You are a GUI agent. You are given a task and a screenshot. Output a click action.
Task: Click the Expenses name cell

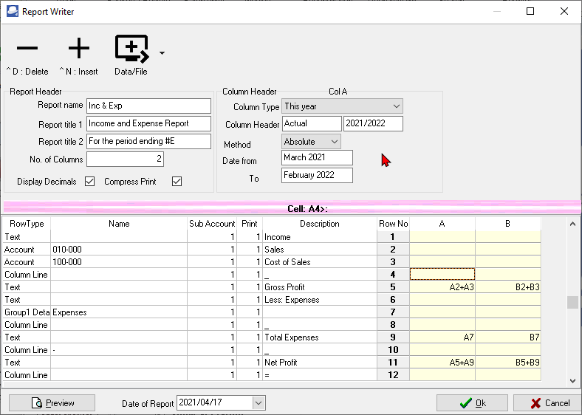coord(119,312)
